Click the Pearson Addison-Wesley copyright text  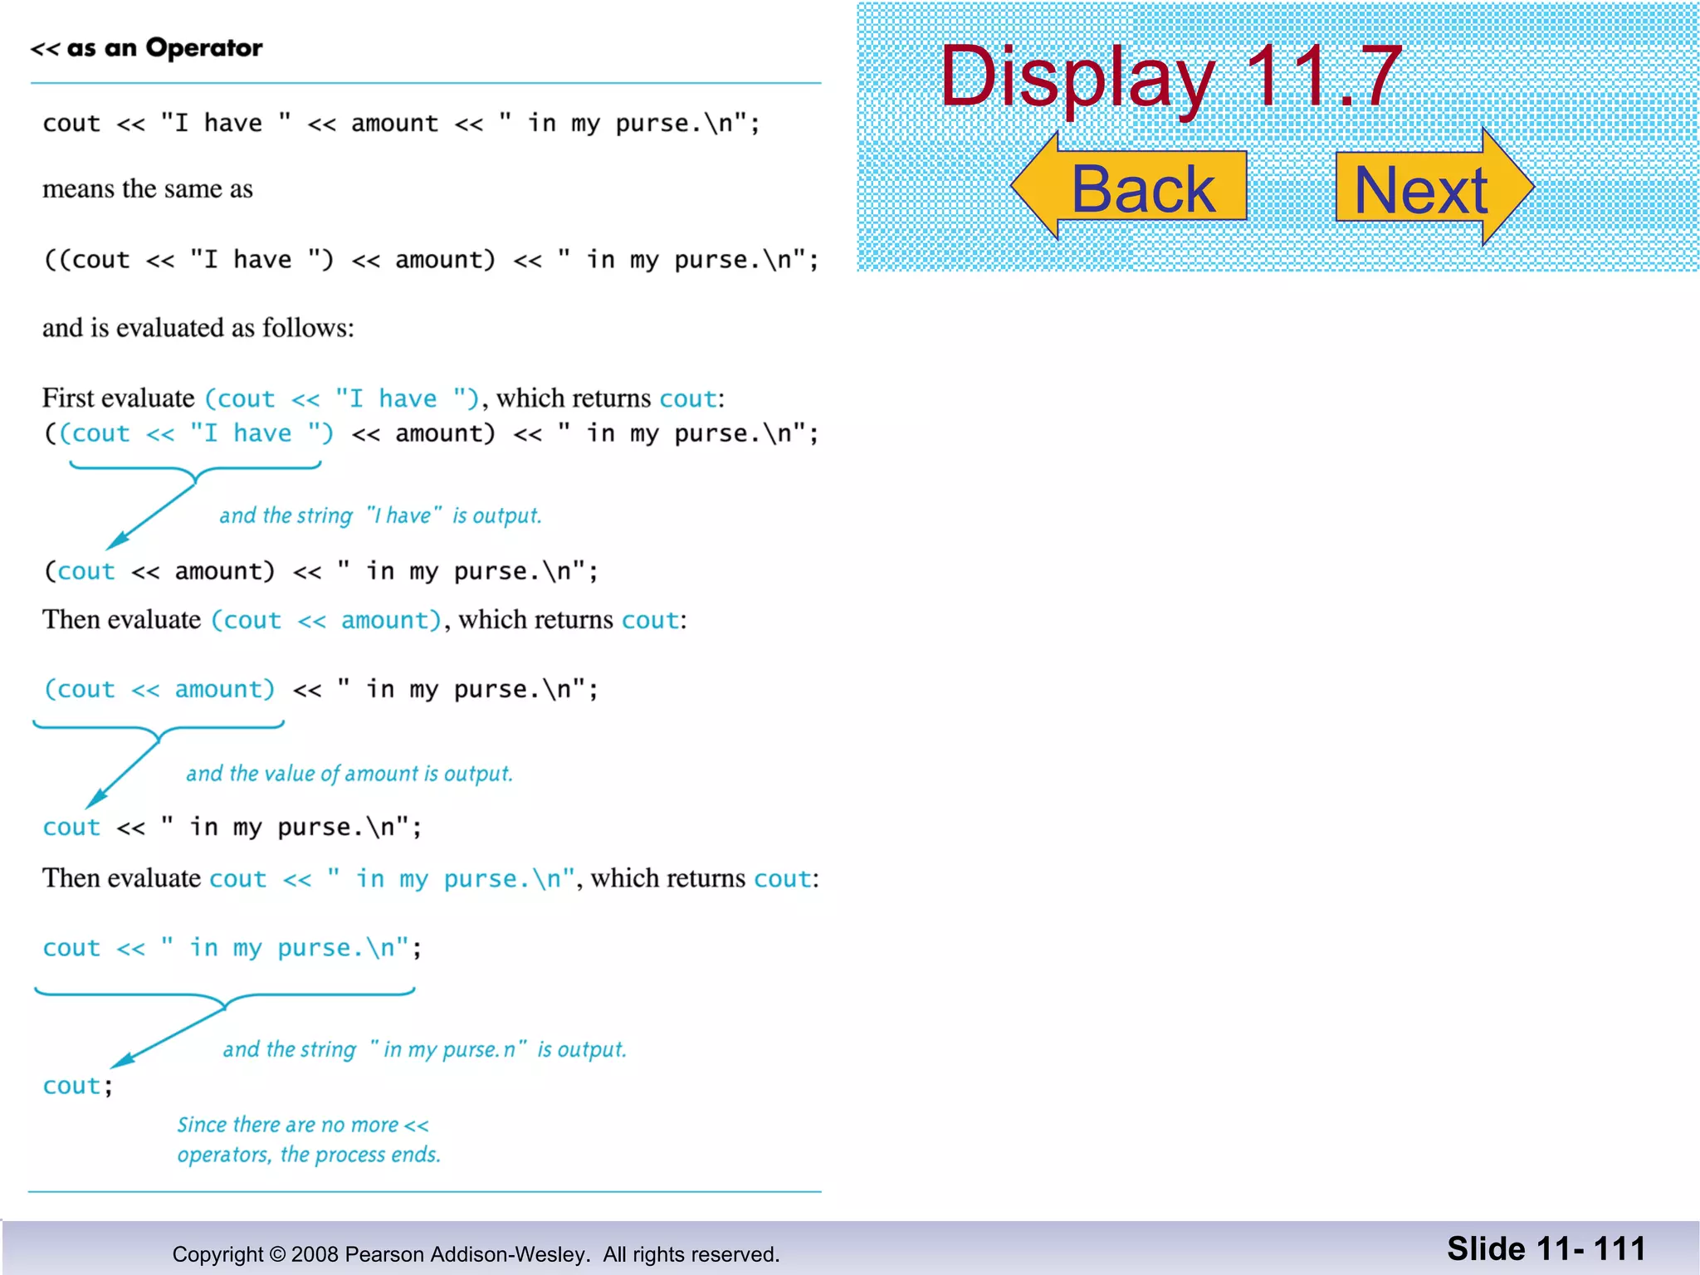click(476, 1254)
